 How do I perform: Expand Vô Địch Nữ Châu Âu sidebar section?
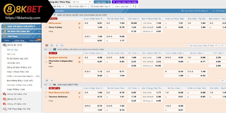click(21, 31)
